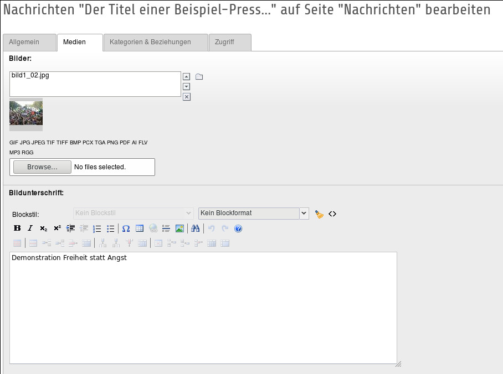Switch to the Allgemein tab
Screen dimensions: 503x374
pyautogui.click(x=29, y=42)
